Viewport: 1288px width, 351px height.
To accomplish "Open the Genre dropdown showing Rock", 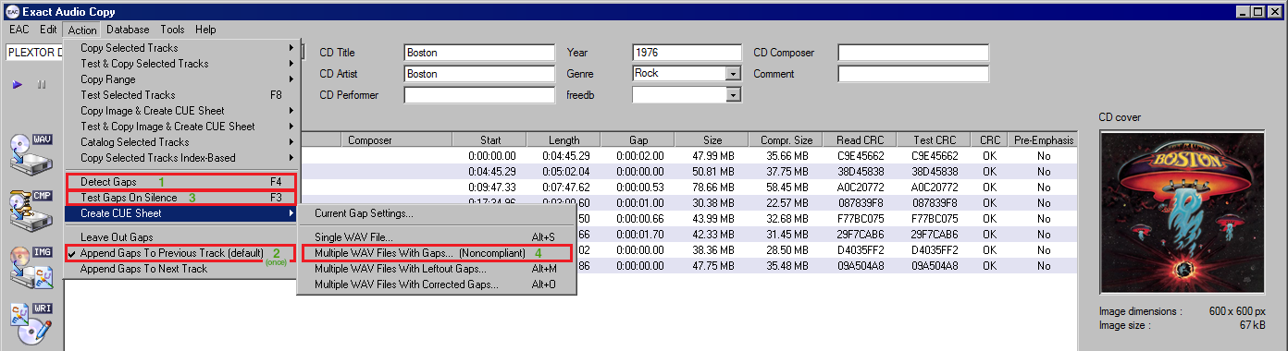I will 734,73.
